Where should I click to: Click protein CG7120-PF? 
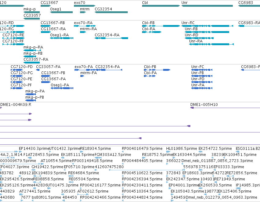[21, 85]
